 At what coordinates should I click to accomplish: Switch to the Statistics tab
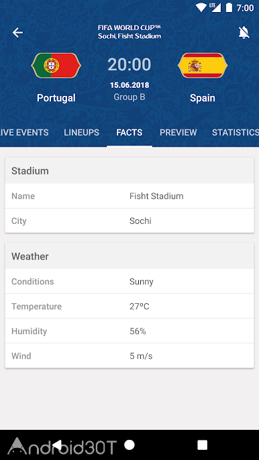click(x=236, y=132)
